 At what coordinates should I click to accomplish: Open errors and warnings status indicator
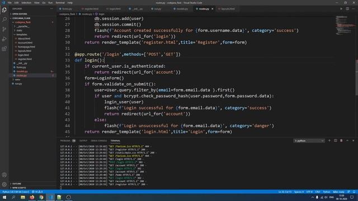[x=37, y=192]
